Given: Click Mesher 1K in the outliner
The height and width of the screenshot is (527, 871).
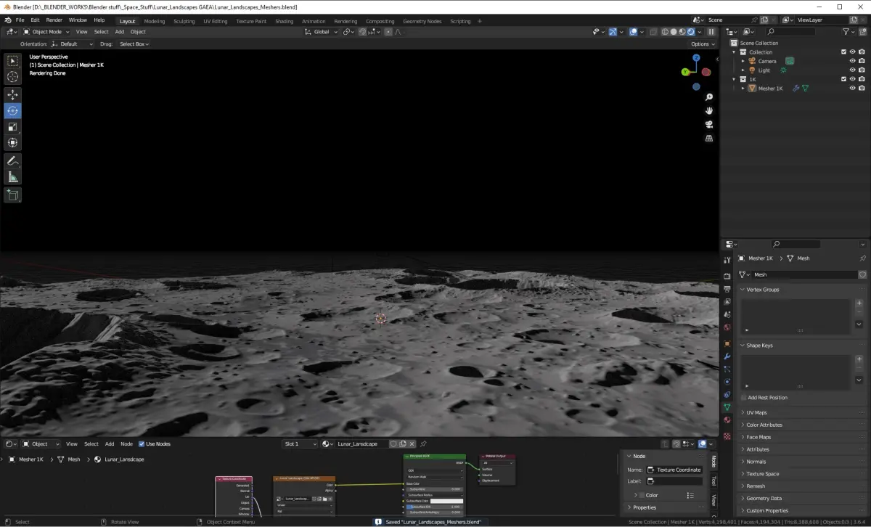Looking at the screenshot, I should [770, 89].
